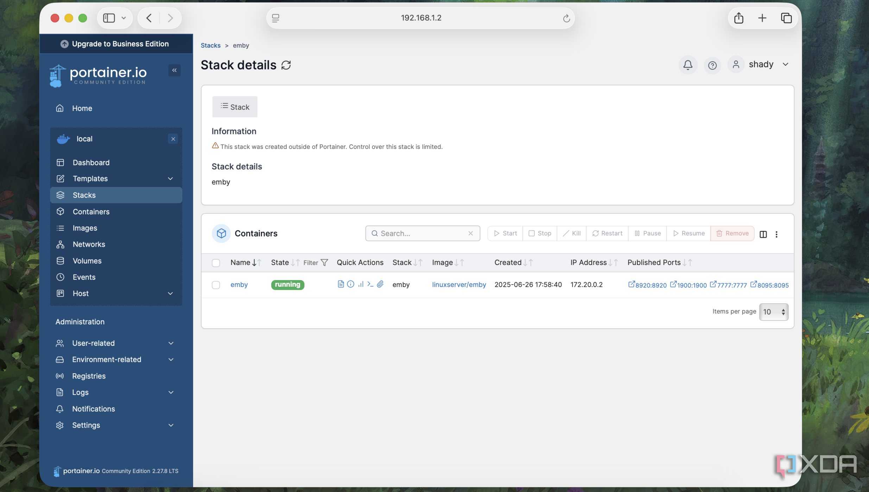Refresh the Stack details page icon
The width and height of the screenshot is (869, 492).
tap(286, 65)
